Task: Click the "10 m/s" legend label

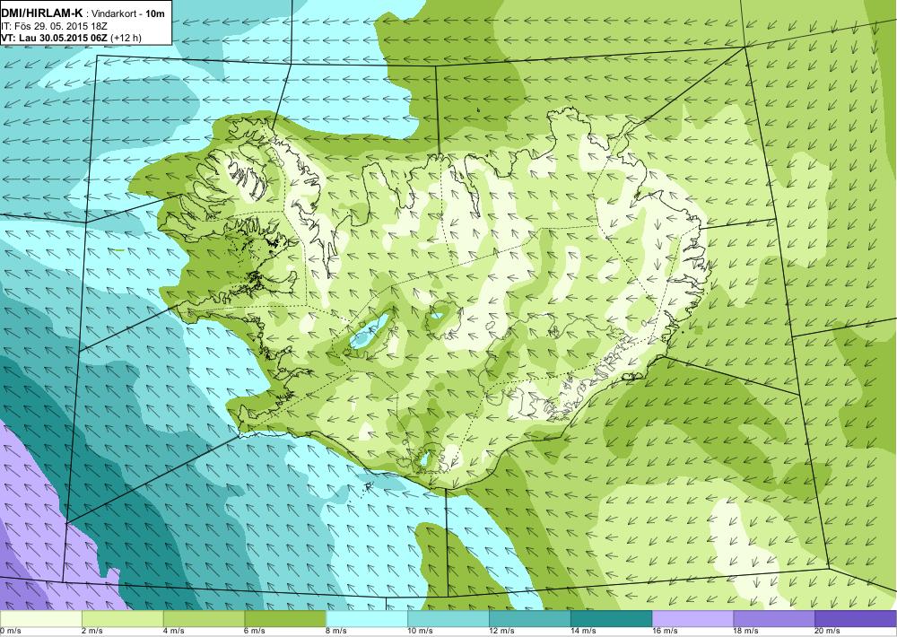Action: click(x=421, y=632)
